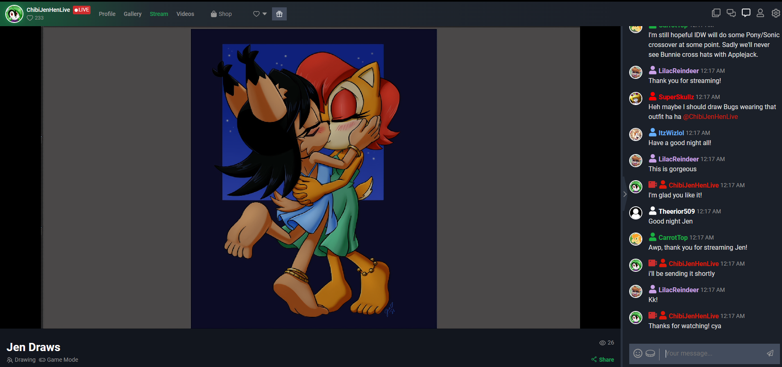The image size is (782, 367).
Task: Open SuperSkullz username in chat
Action: click(676, 97)
